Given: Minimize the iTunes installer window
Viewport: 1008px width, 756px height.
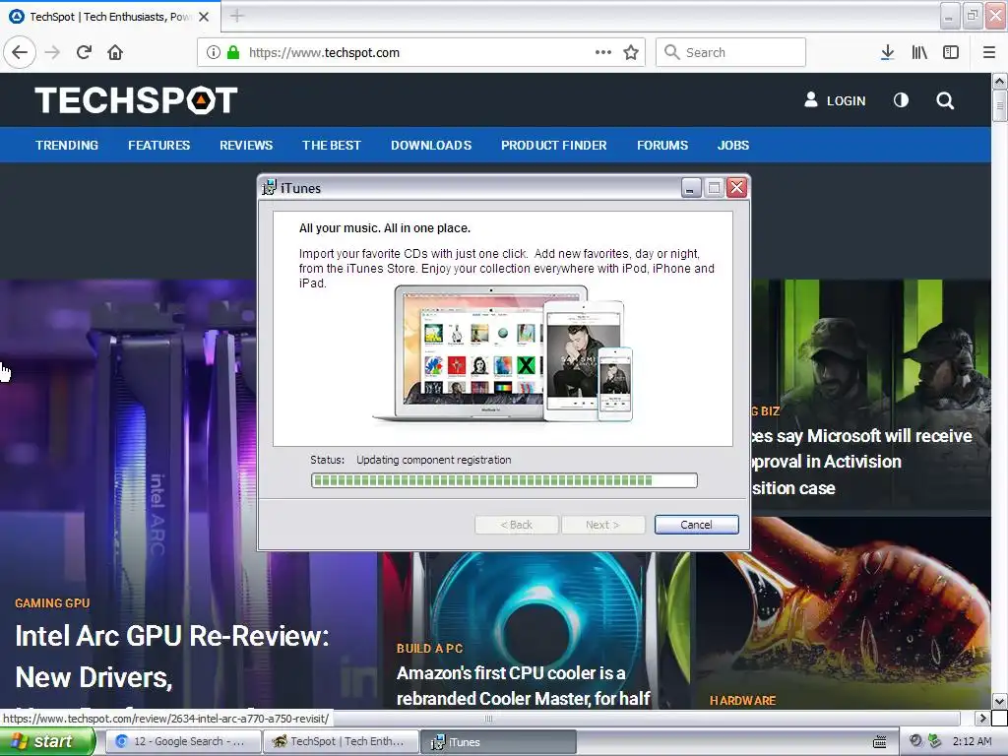Looking at the screenshot, I should [x=691, y=188].
